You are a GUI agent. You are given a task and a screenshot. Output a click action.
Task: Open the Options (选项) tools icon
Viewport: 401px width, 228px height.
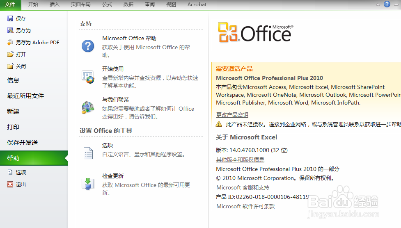pyautogui.click(x=88, y=153)
